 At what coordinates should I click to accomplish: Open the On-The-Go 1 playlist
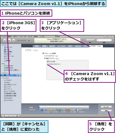point(9,100)
